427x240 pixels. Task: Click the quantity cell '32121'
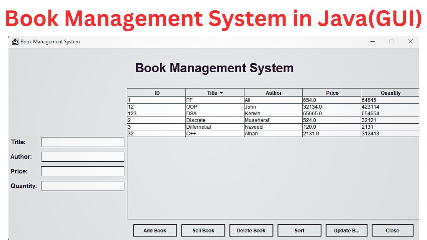[x=390, y=120]
